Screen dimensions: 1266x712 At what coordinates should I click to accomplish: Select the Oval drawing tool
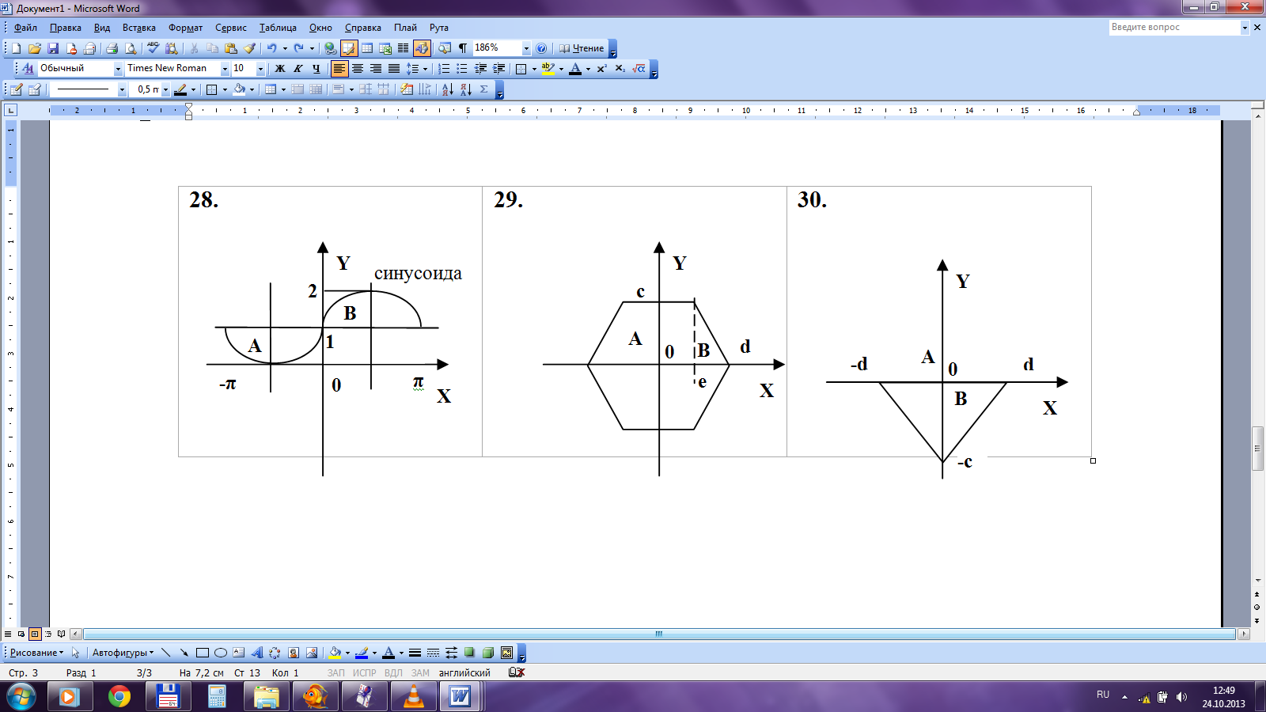(221, 653)
